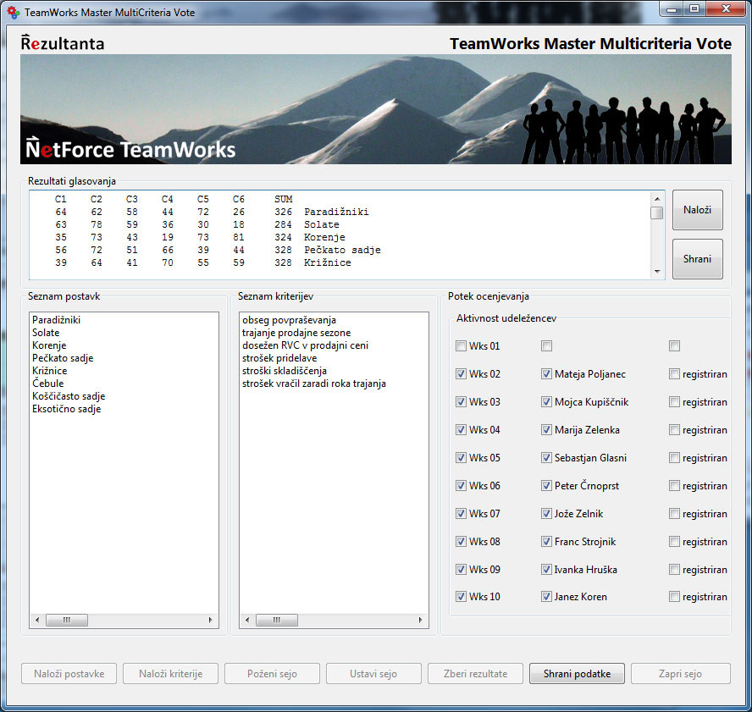This screenshot has height=712, width=752.
Task: Select obseg povpraševanja criterion
Action: click(289, 320)
